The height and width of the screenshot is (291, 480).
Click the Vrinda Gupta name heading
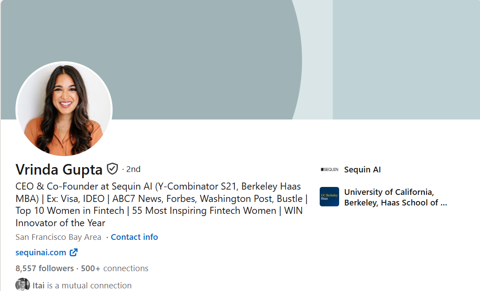(59, 169)
